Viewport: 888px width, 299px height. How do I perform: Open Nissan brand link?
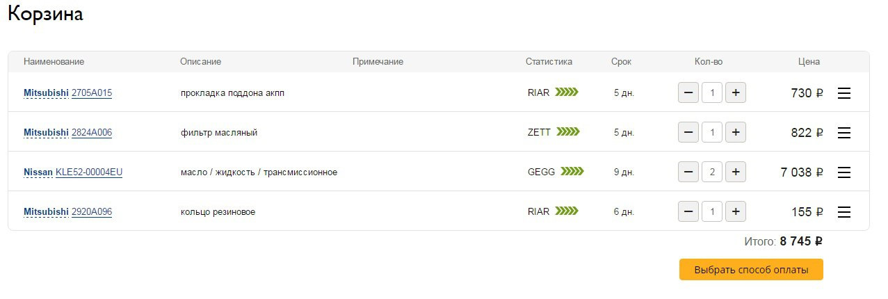[38, 172]
